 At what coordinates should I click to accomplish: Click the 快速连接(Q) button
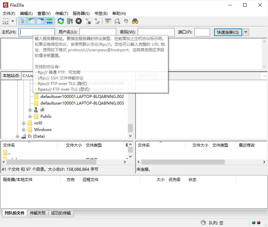coord(228,32)
